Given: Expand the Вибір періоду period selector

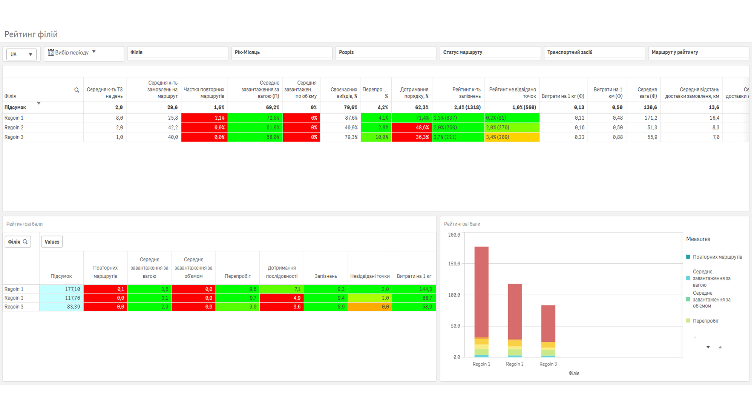Looking at the screenshot, I should [x=84, y=53].
